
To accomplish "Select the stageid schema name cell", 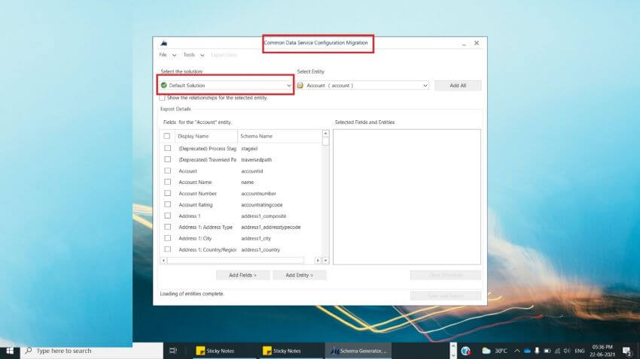I will click(x=249, y=149).
